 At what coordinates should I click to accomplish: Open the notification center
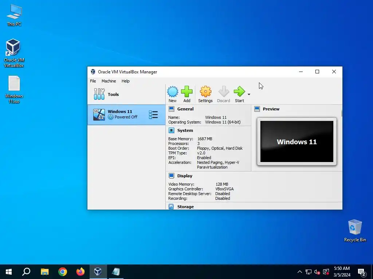tap(362, 272)
